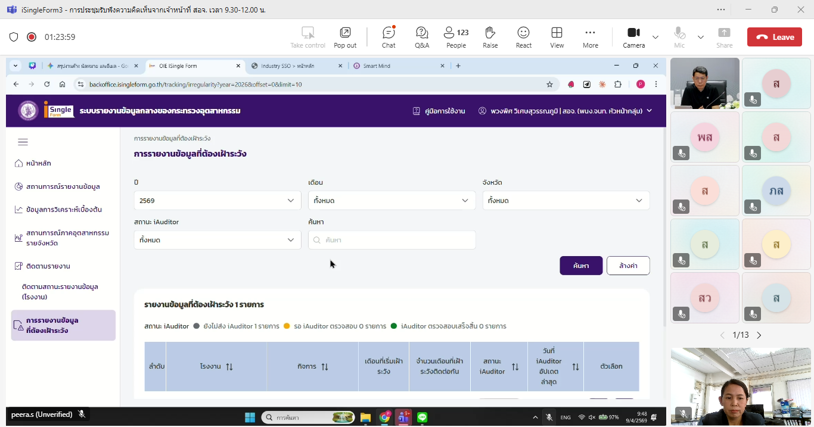Viewport: 814px width, 427px height.
Task: Open the จังหวัด province dropdown
Action: pyautogui.click(x=566, y=201)
